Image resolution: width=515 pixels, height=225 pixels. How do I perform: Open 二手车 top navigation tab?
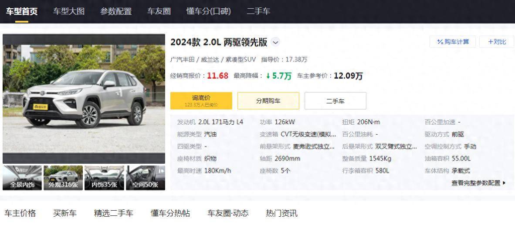[258, 11]
